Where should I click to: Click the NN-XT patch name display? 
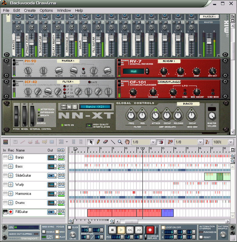[x=95, y=107]
